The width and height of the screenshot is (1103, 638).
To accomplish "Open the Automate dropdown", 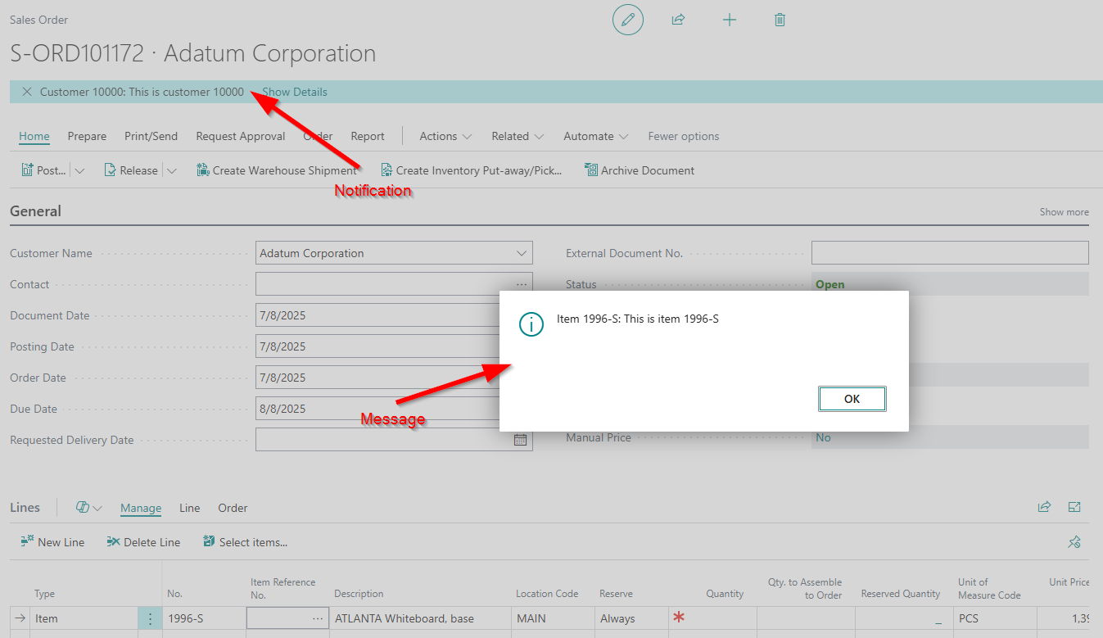I will (595, 137).
